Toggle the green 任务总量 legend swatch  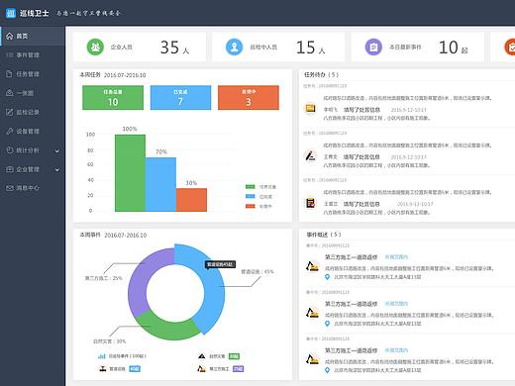(251, 187)
